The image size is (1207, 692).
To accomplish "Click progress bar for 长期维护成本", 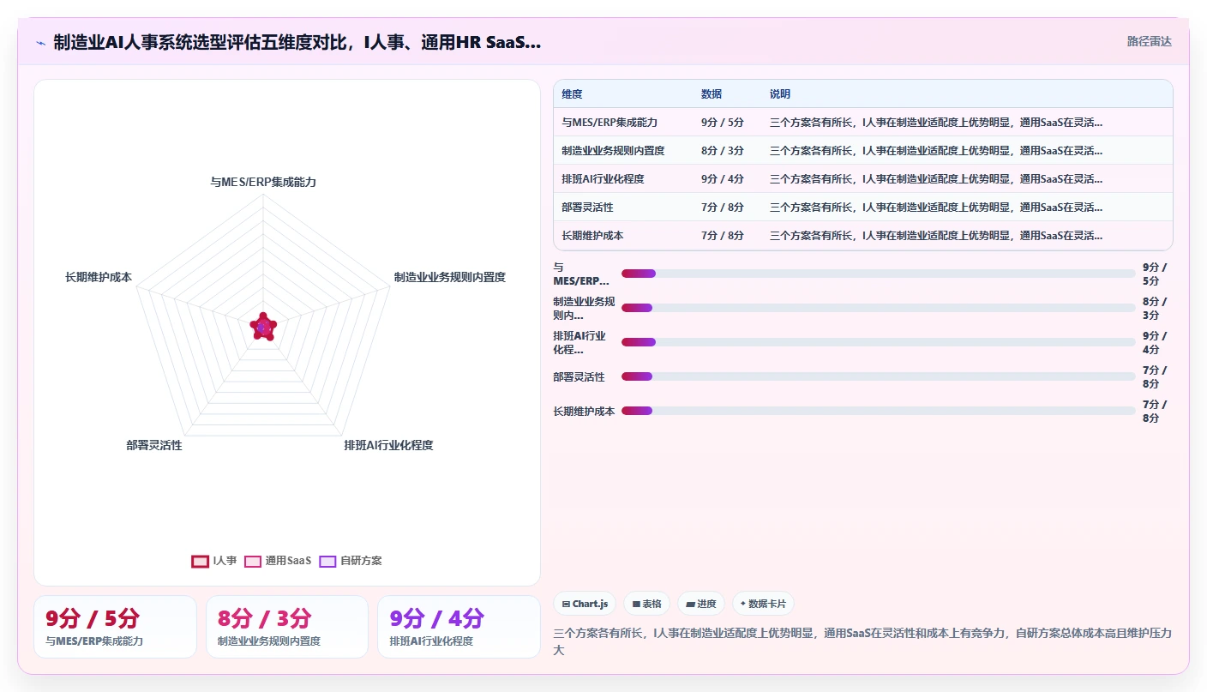I will (878, 411).
